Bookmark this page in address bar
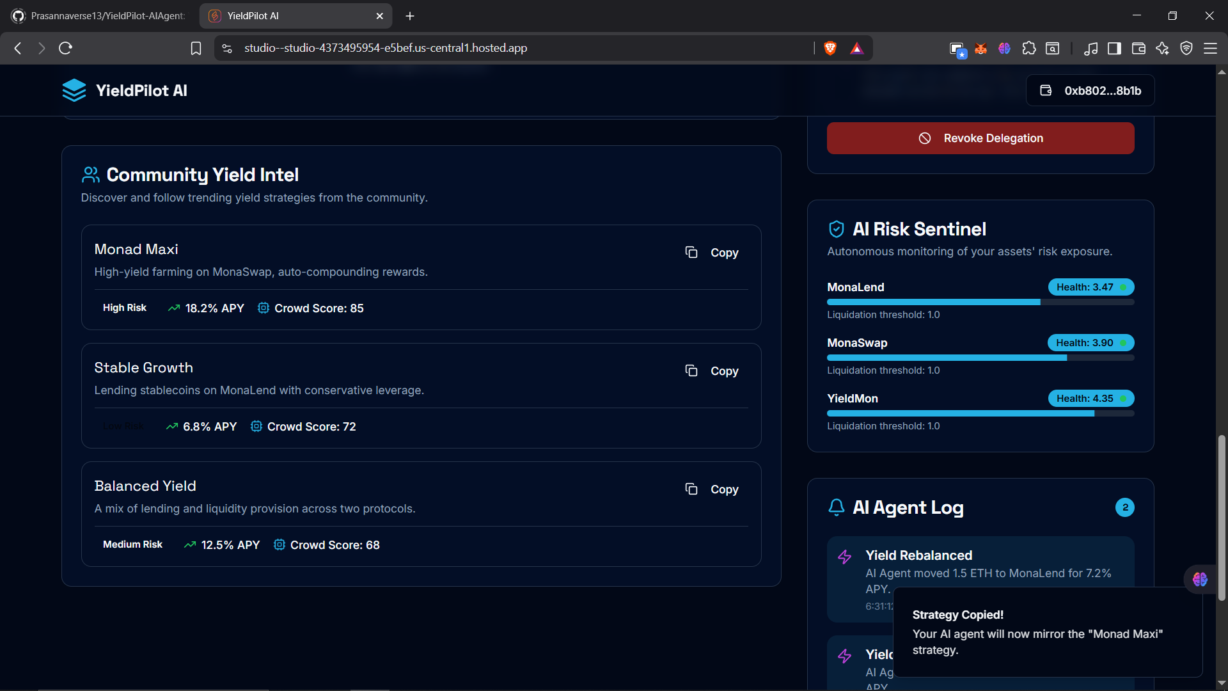Viewport: 1228px width, 691px height. 196,48
